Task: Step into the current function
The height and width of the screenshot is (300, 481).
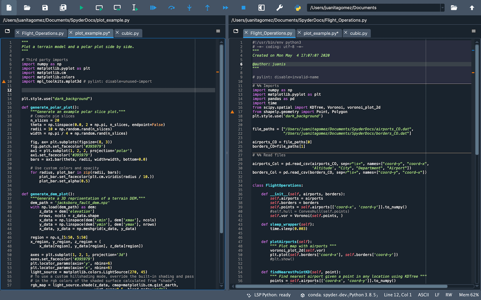Action: (x=189, y=7)
